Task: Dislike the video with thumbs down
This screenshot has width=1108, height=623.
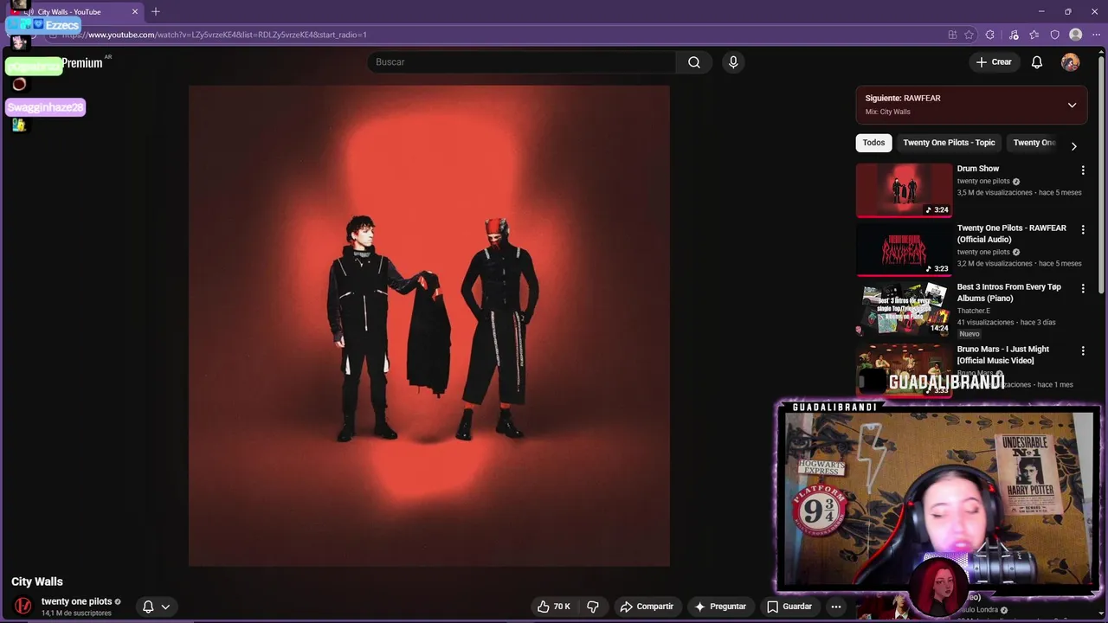Action: pyautogui.click(x=593, y=607)
